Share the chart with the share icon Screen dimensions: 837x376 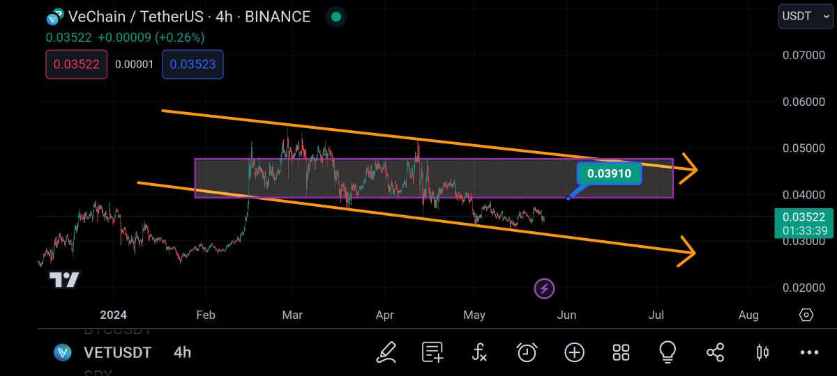point(715,352)
